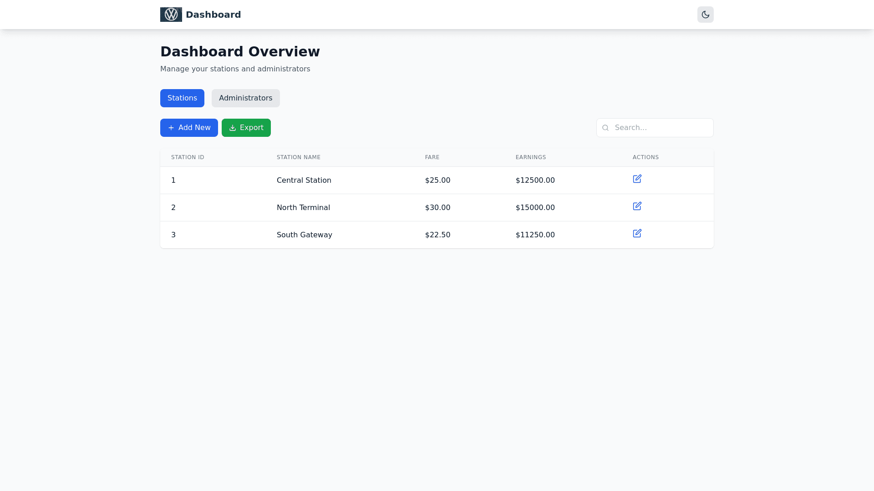Switch to the Stations tab
This screenshot has height=491, width=874.
click(182, 98)
